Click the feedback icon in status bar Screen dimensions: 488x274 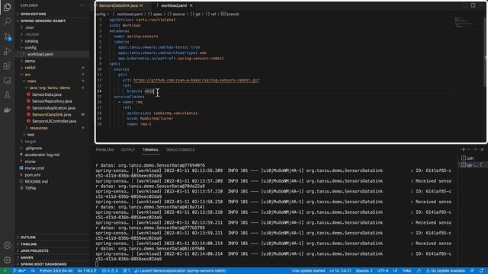[x=472, y=271]
